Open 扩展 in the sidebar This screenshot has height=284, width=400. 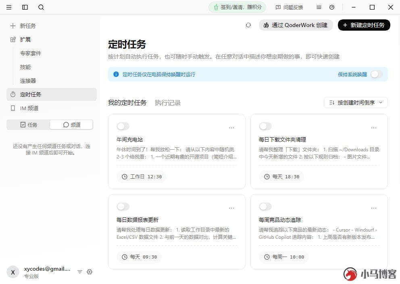[52, 40]
